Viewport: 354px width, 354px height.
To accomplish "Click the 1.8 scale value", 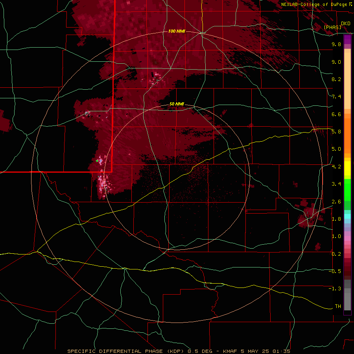I will pos(336,219).
